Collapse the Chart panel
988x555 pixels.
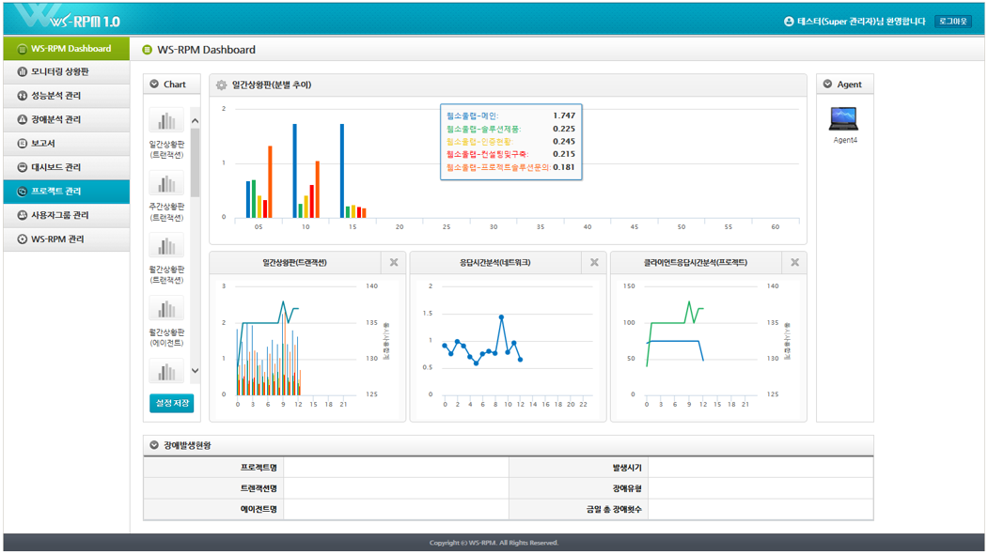(155, 85)
